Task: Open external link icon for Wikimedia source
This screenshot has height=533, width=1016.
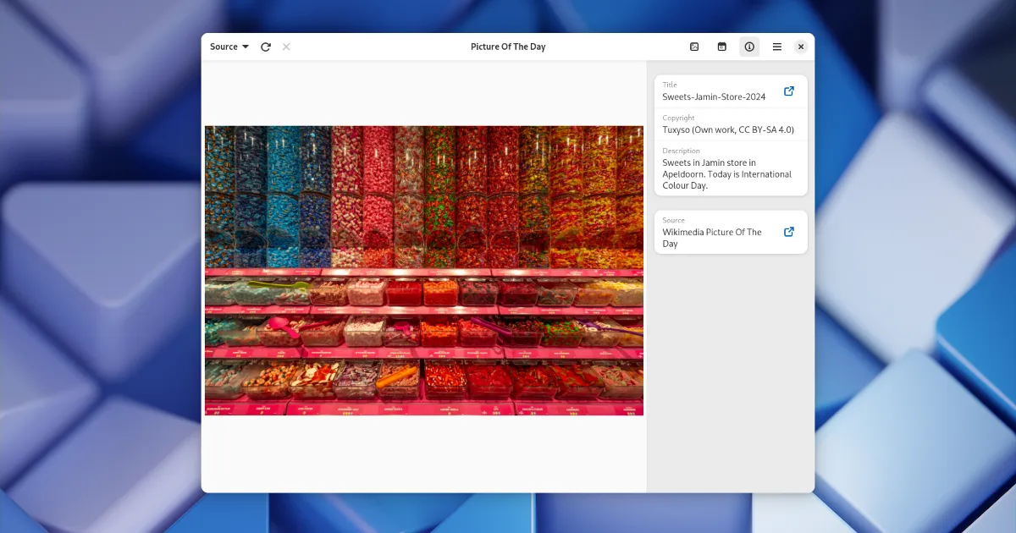Action: coord(789,232)
